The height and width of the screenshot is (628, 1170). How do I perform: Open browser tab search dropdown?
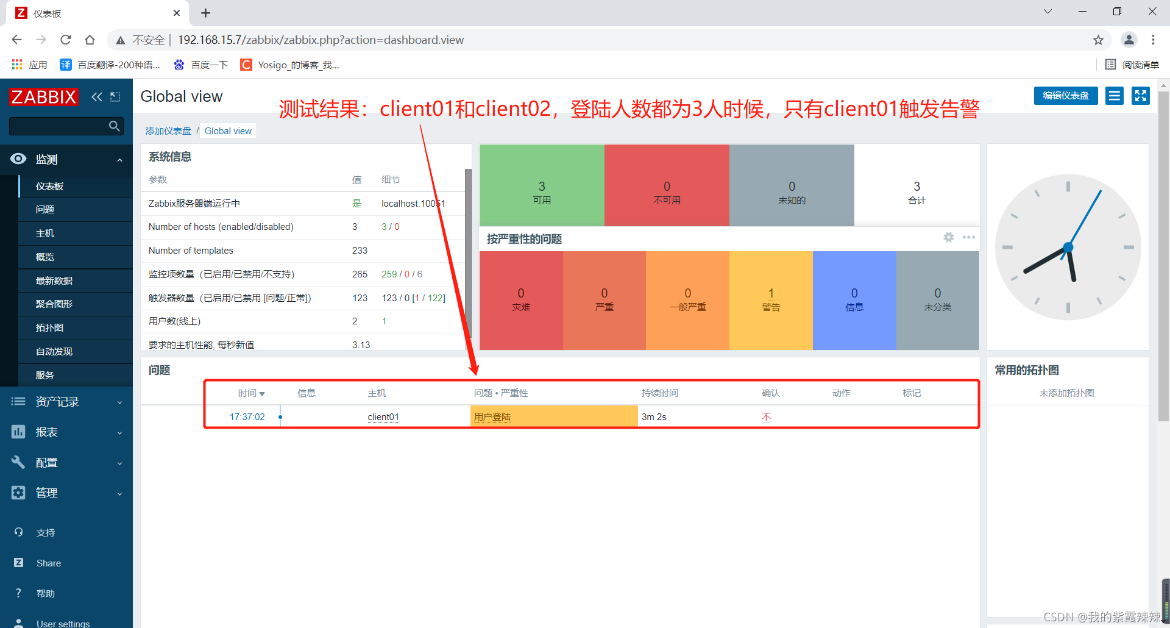(x=1048, y=12)
